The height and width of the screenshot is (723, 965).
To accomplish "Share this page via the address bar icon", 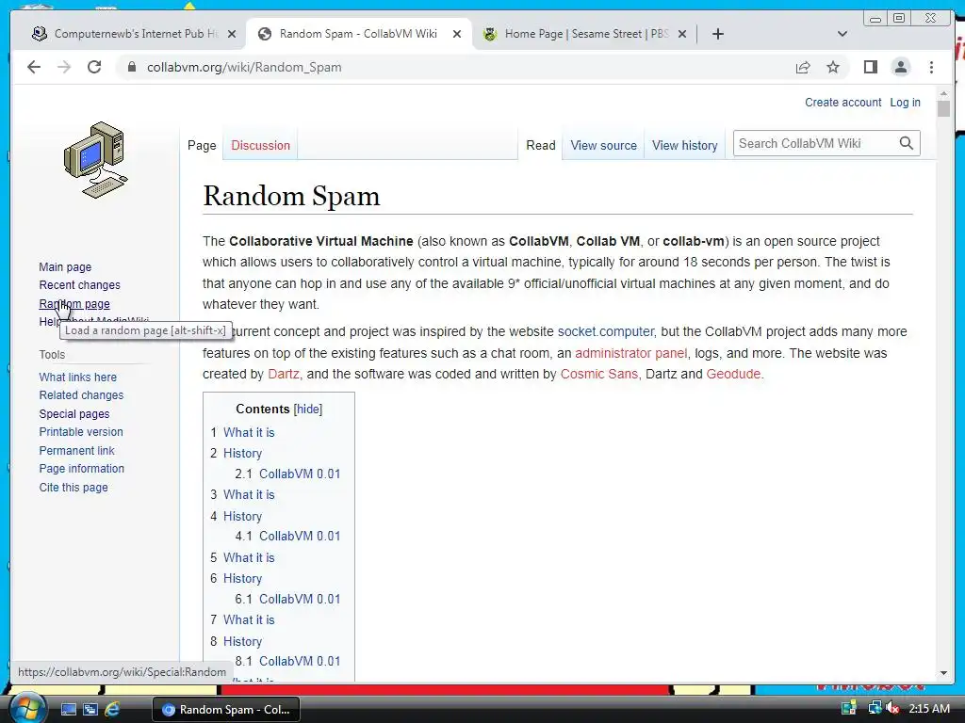I will [x=803, y=67].
